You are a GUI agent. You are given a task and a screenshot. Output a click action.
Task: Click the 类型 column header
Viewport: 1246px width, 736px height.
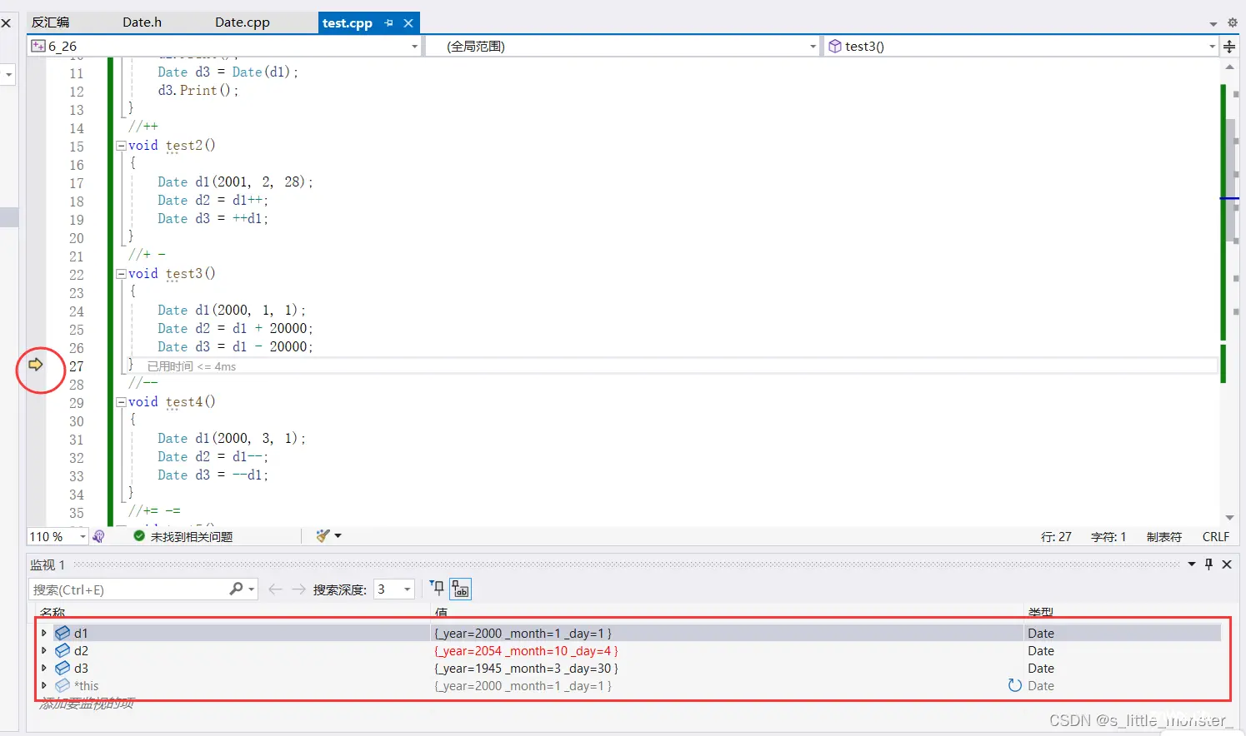tap(1040, 613)
